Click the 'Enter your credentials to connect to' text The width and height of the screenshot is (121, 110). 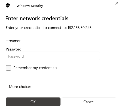click(x=36, y=28)
